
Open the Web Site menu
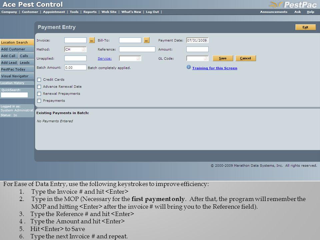coord(109,12)
